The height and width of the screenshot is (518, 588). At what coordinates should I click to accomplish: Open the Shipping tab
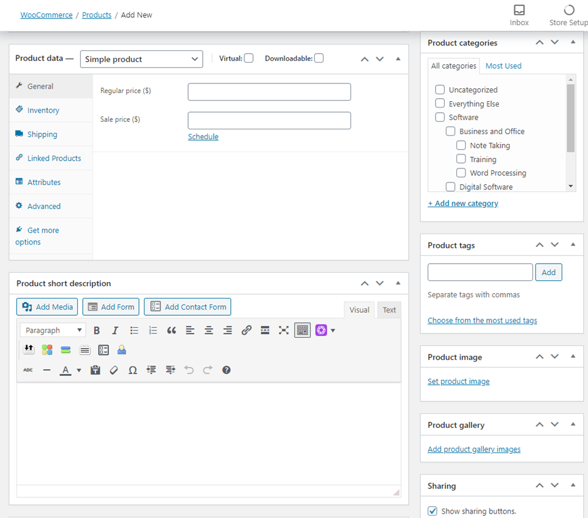click(51, 134)
